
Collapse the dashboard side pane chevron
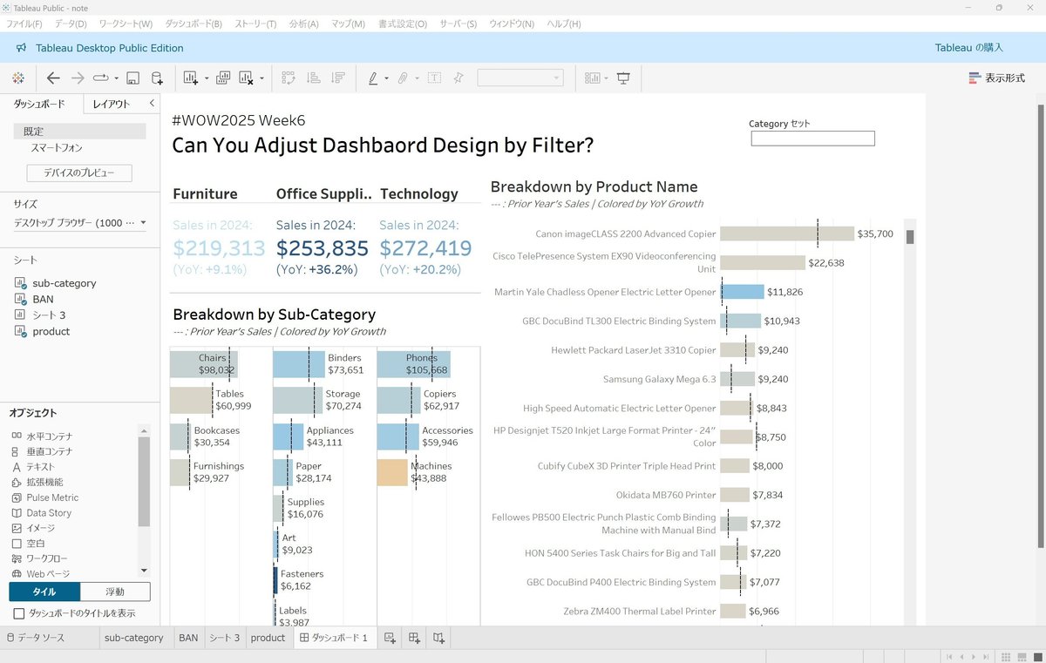tap(152, 104)
